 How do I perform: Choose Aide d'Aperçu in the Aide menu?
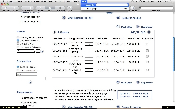click(105, 9)
